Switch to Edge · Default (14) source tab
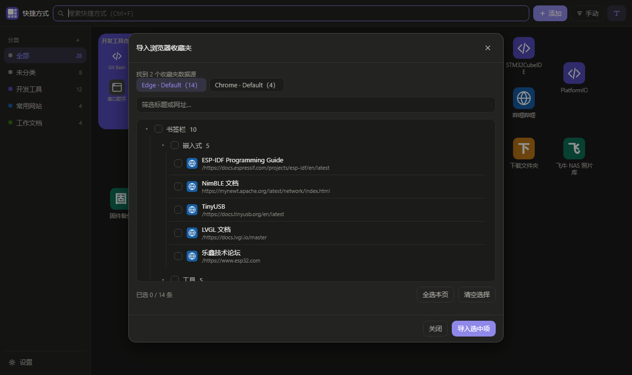Screen dimensions: 632x375 point(171,85)
